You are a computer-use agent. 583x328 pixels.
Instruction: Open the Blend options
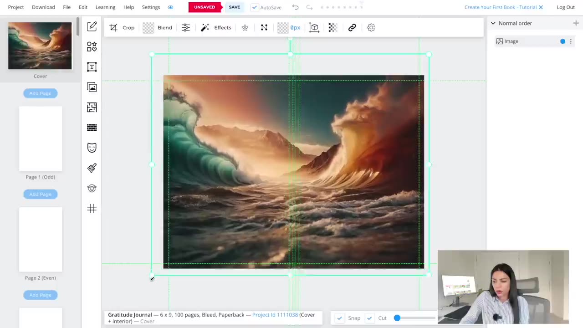click(158, 27)
